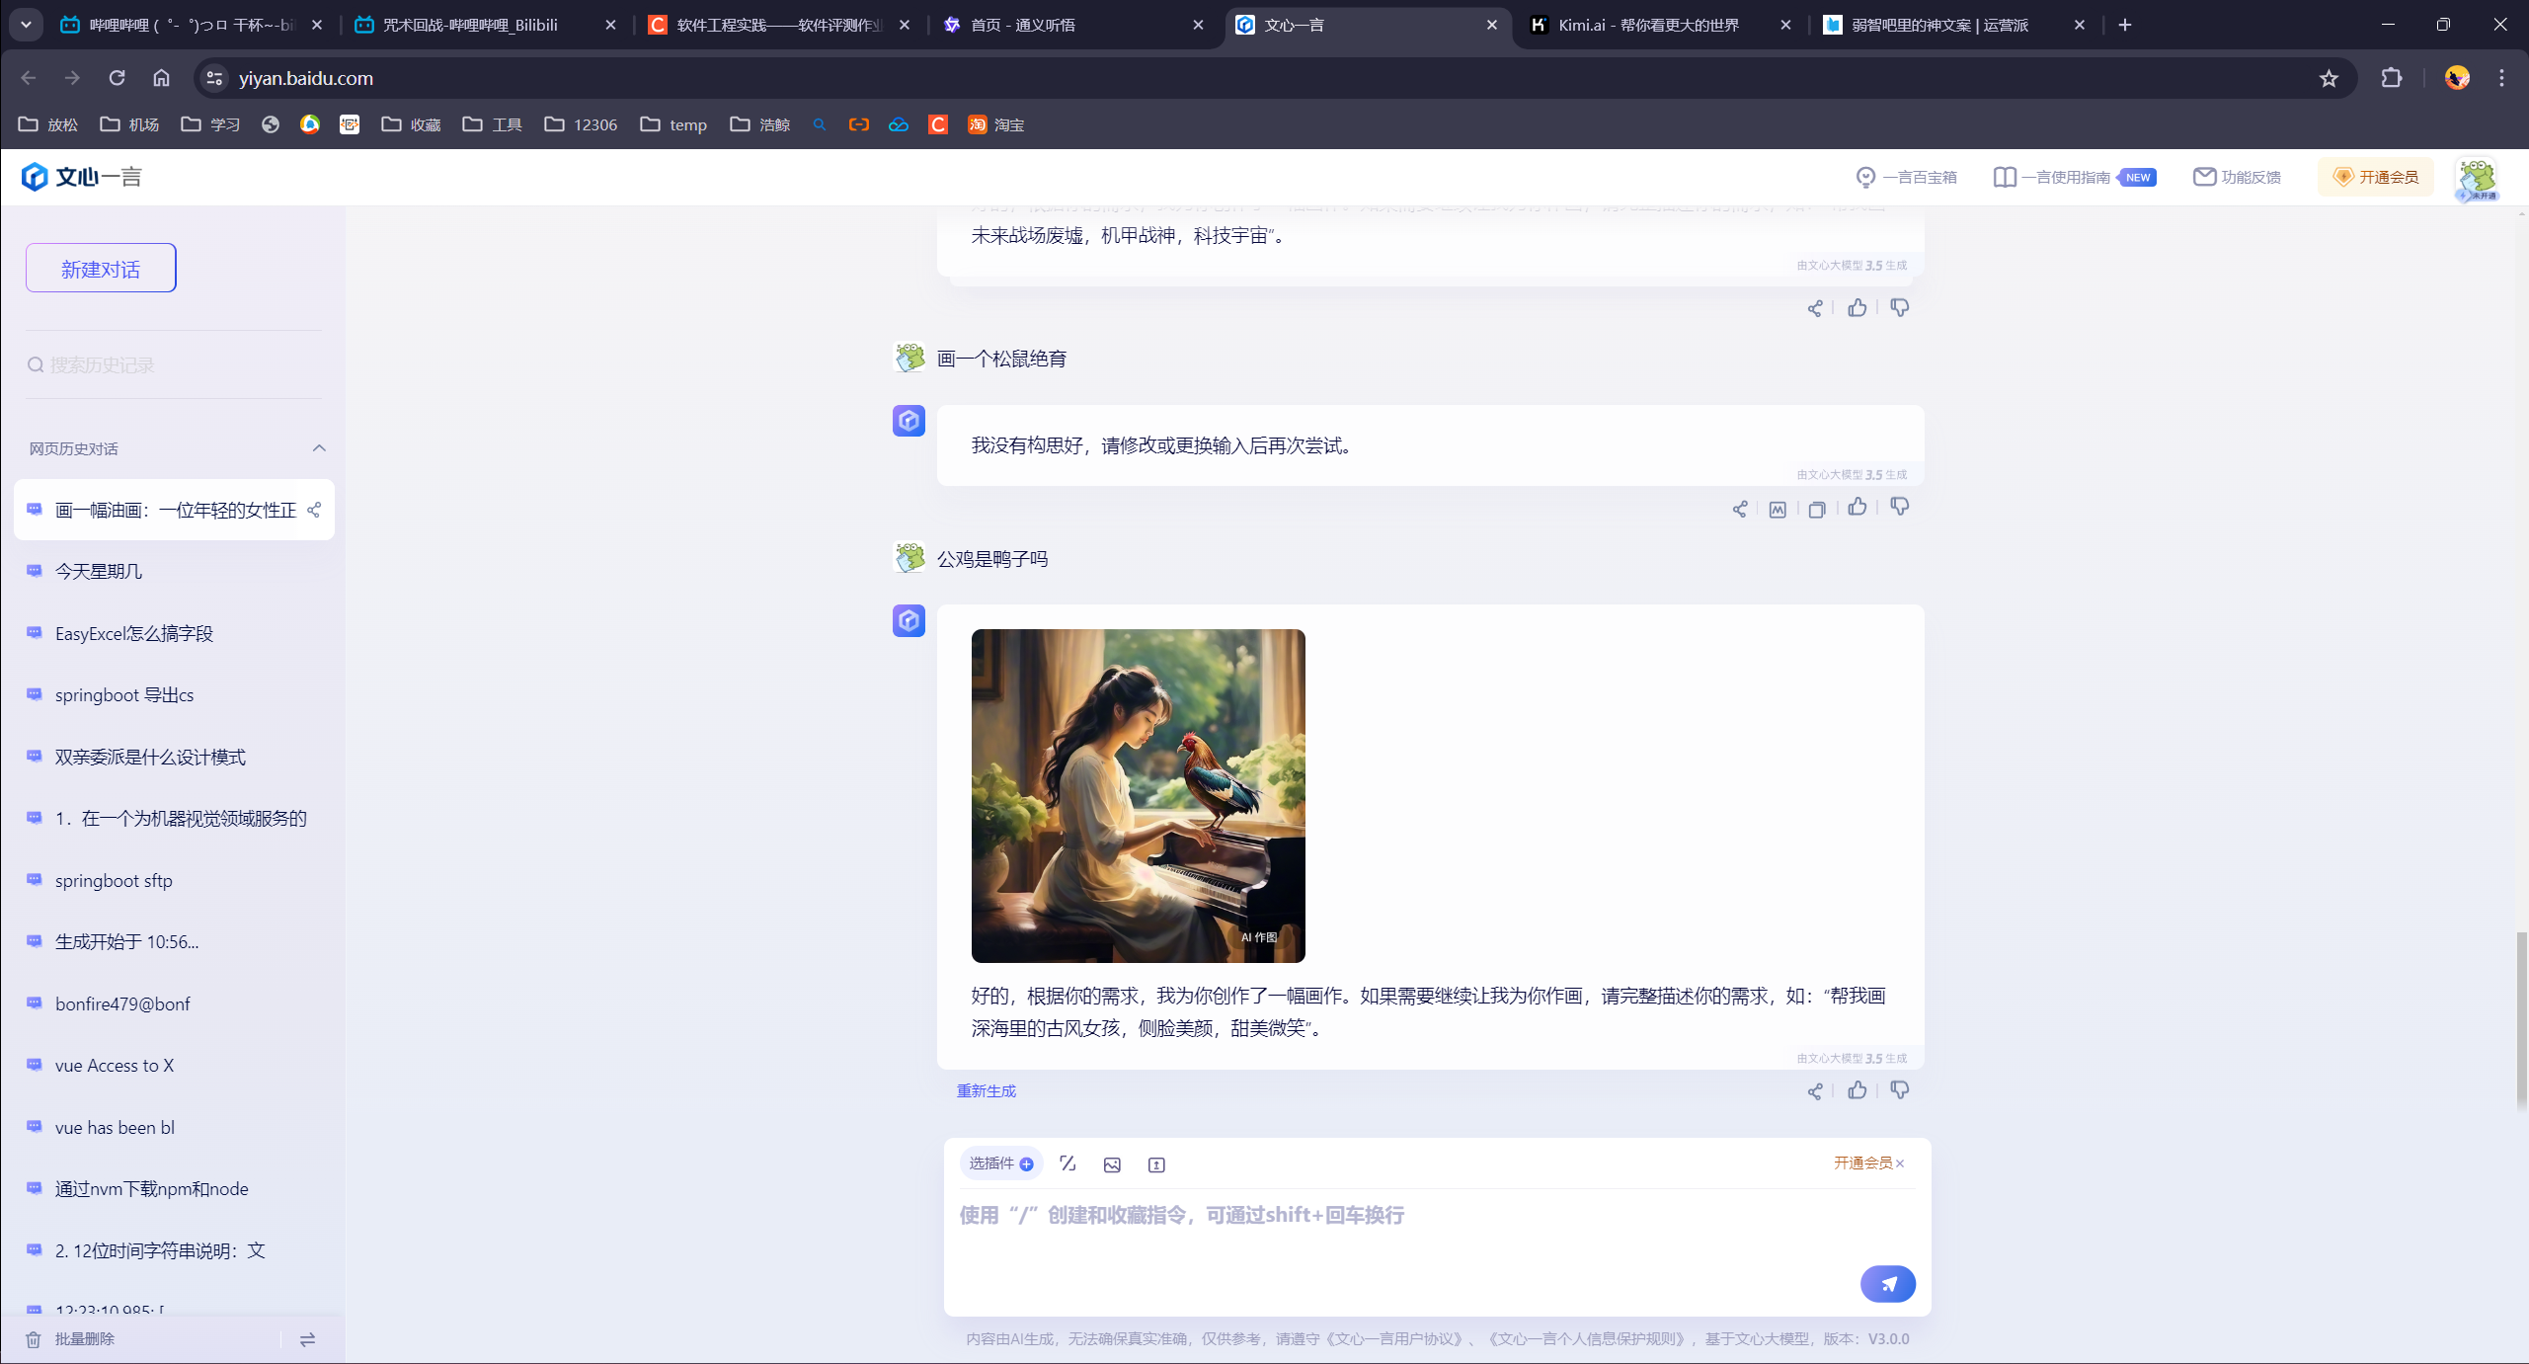
Task: Copy the 我没有构思好 reply
Action: [x=1816, y=509]
